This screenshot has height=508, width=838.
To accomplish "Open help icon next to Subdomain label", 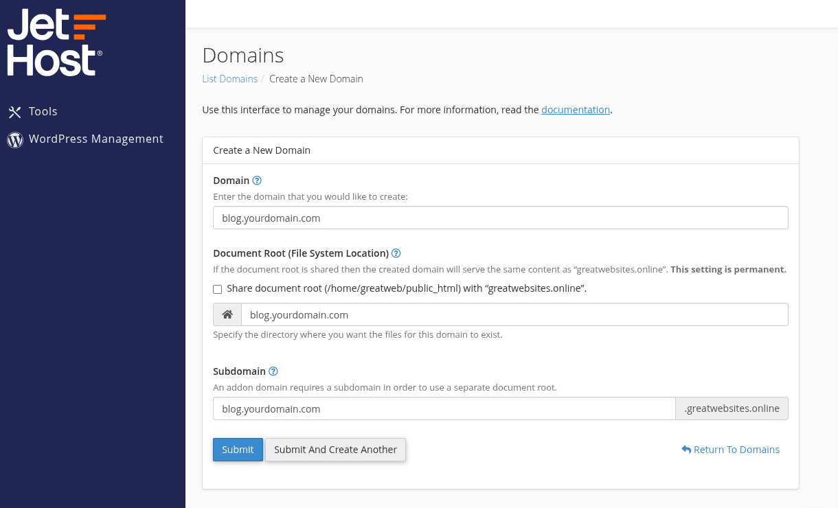I will click(x=273, y=371).
